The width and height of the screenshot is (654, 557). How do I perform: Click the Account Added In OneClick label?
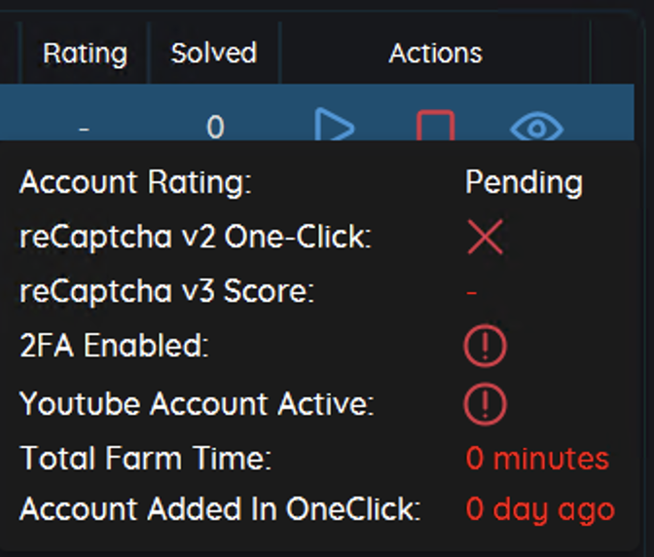point(220,509)
